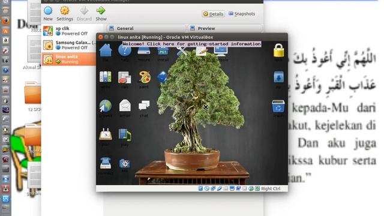Open the film-and-music 'play' desktop icon
Image resolution: width=384 pixels, height=216 pixels.
125,135
